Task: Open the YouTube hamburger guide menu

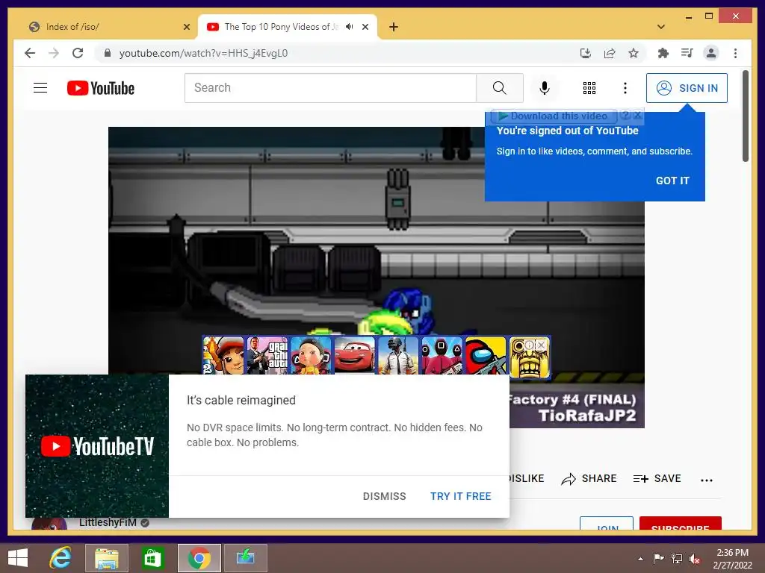Action: pos(40,88)
